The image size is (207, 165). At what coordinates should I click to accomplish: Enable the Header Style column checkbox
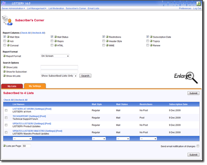[x=104, y=41]
